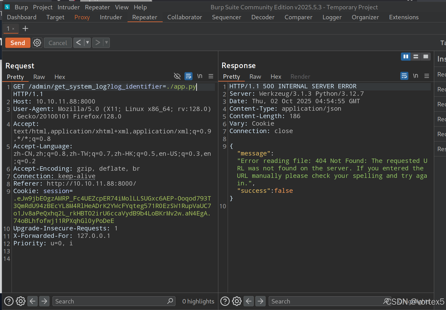Switch to the Organizer tab
Image resolution: width=446 pixels, height=310 pixels.
pyautogui.click(x=365, y=17)
